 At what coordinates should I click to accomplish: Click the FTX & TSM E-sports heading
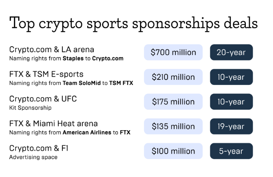[46, 74]
